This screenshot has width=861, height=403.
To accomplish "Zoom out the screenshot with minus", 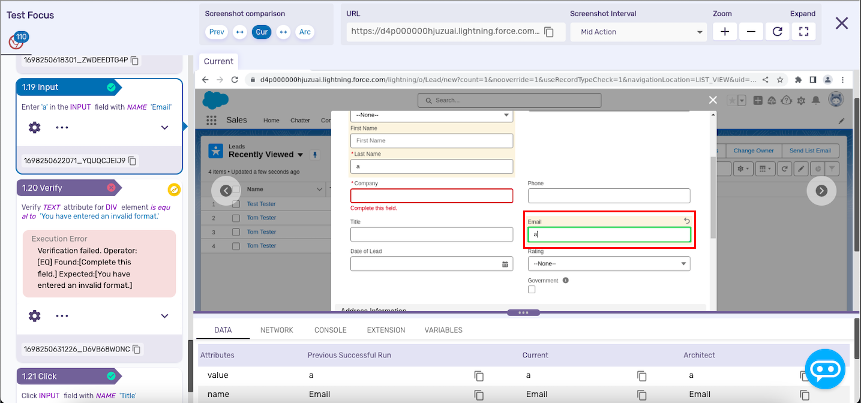I will [x=751, y=32].
